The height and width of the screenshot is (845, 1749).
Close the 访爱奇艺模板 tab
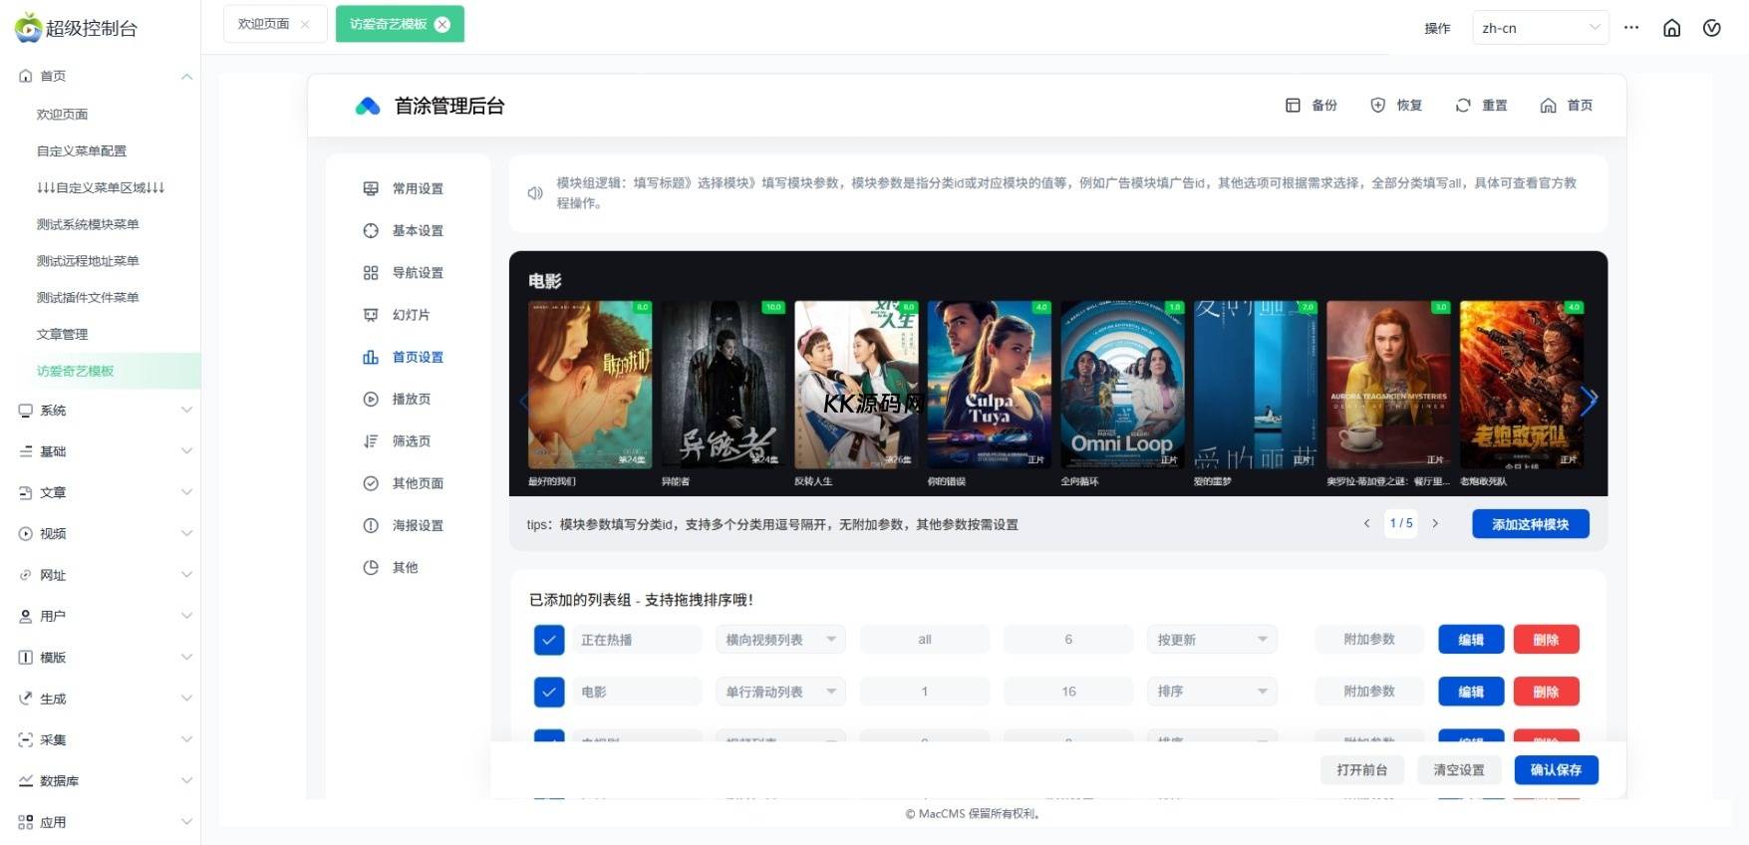tap(442, 24)
